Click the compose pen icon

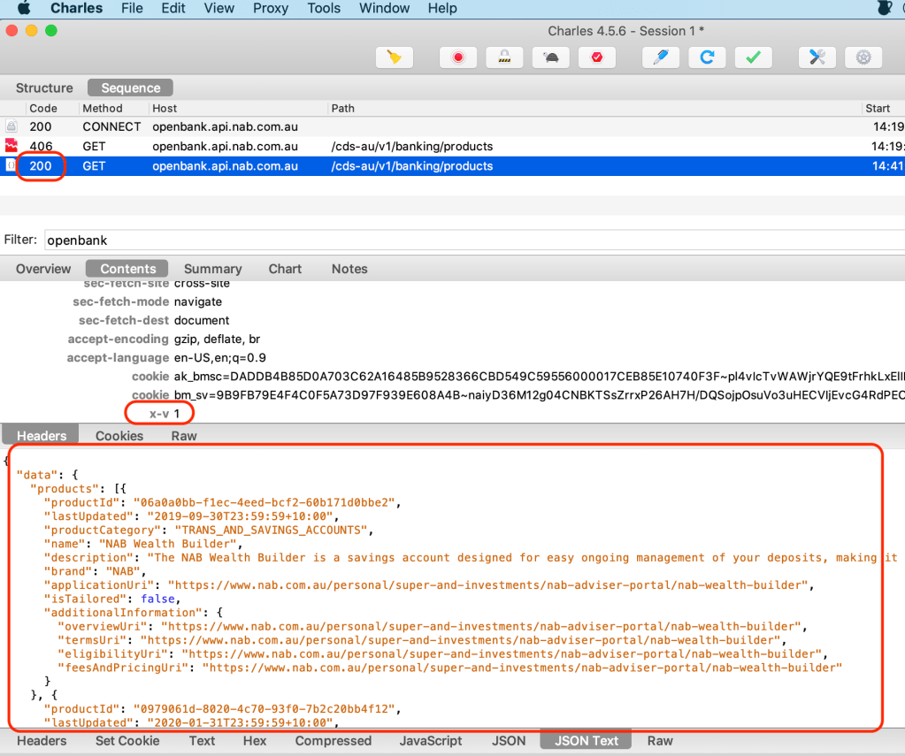[x=660, y=57]
